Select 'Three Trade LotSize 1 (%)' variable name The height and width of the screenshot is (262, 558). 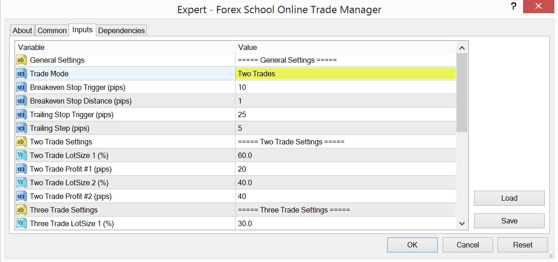click(x=72, y=223)
